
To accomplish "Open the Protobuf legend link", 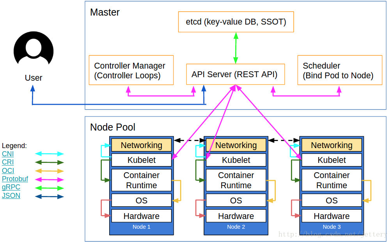I will pos(15,179).
